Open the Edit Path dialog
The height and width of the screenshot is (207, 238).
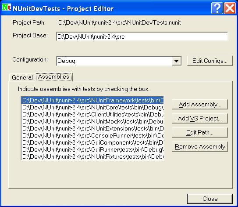(x=200, y=132)
